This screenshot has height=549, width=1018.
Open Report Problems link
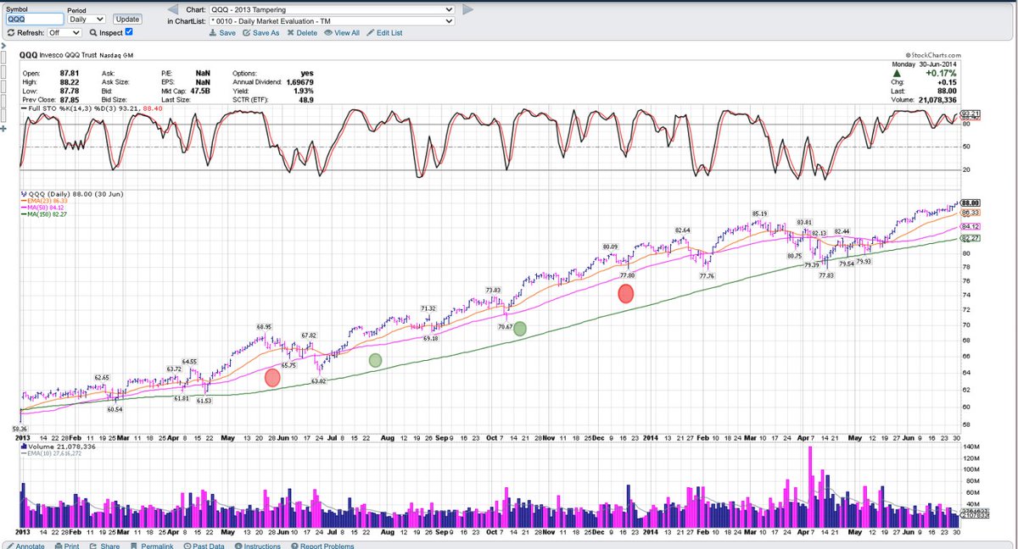pyautogui.click(x=322, y=546)
